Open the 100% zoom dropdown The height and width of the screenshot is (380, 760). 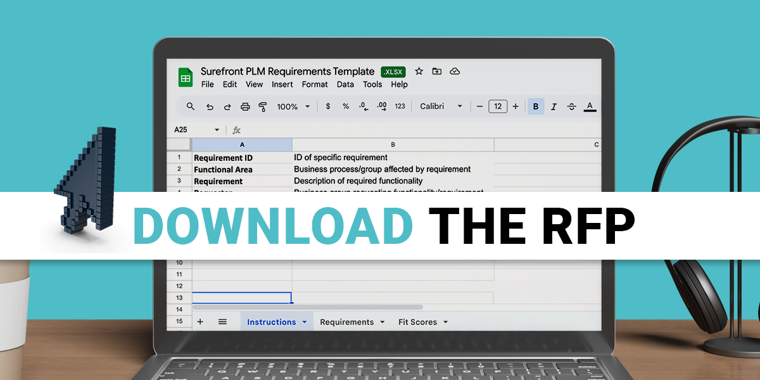coord(294,106)
